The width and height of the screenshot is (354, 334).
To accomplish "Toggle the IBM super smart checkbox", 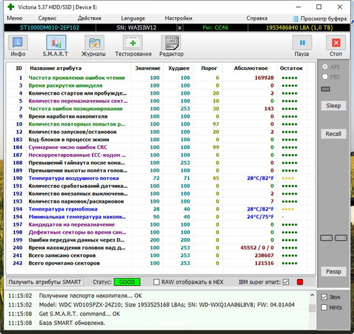I will (286, 282).
